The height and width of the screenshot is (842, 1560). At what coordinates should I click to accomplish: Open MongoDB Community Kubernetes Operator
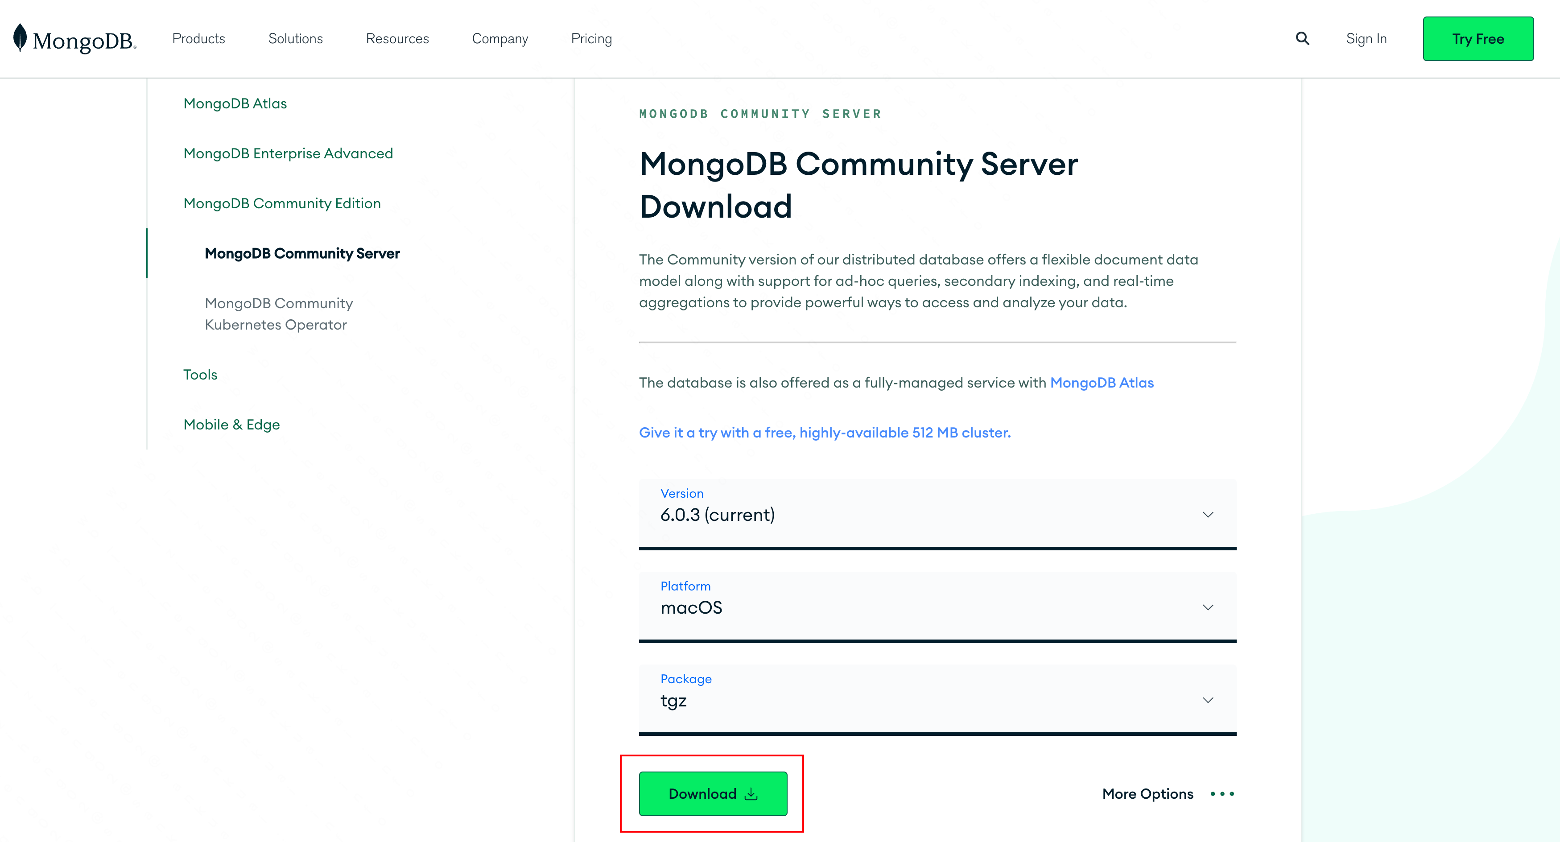coord(279,314)
